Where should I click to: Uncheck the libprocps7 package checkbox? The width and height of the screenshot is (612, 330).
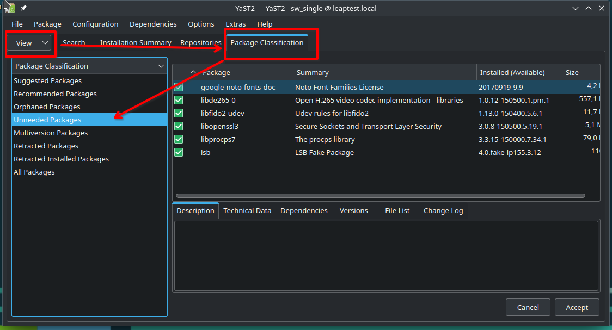(179, 139)
